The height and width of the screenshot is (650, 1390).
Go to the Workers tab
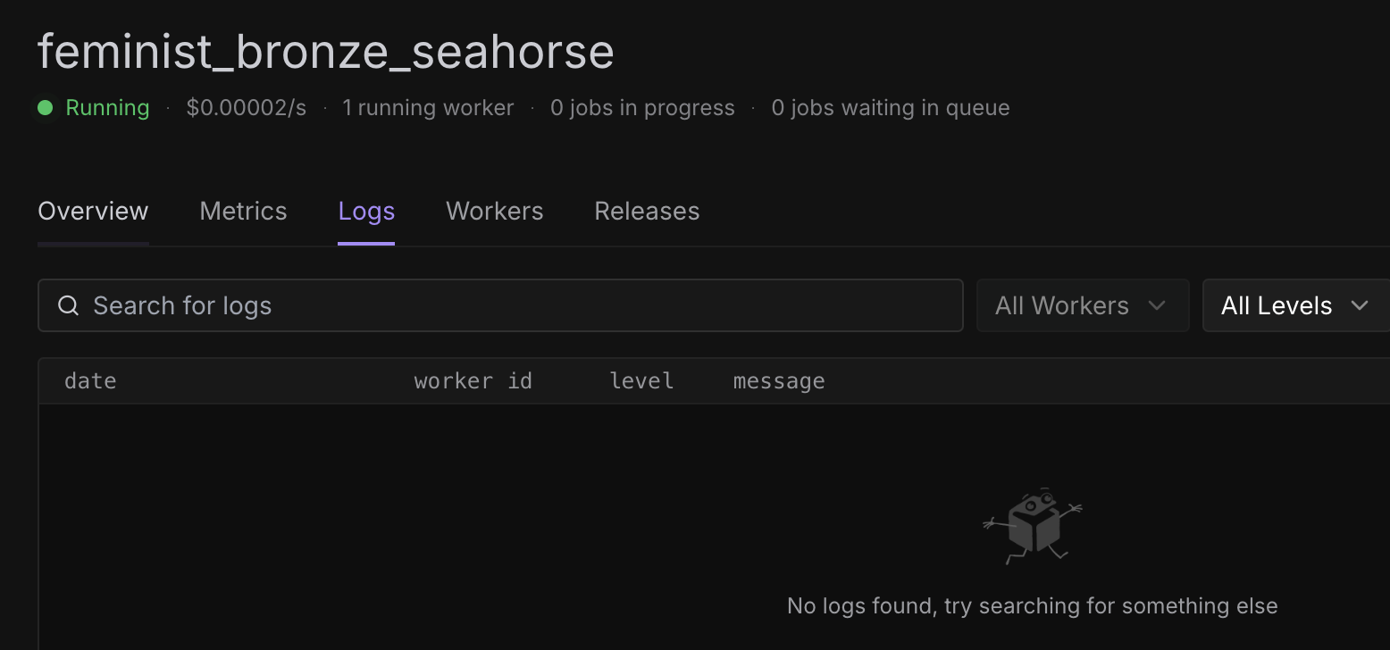(494, 212)
